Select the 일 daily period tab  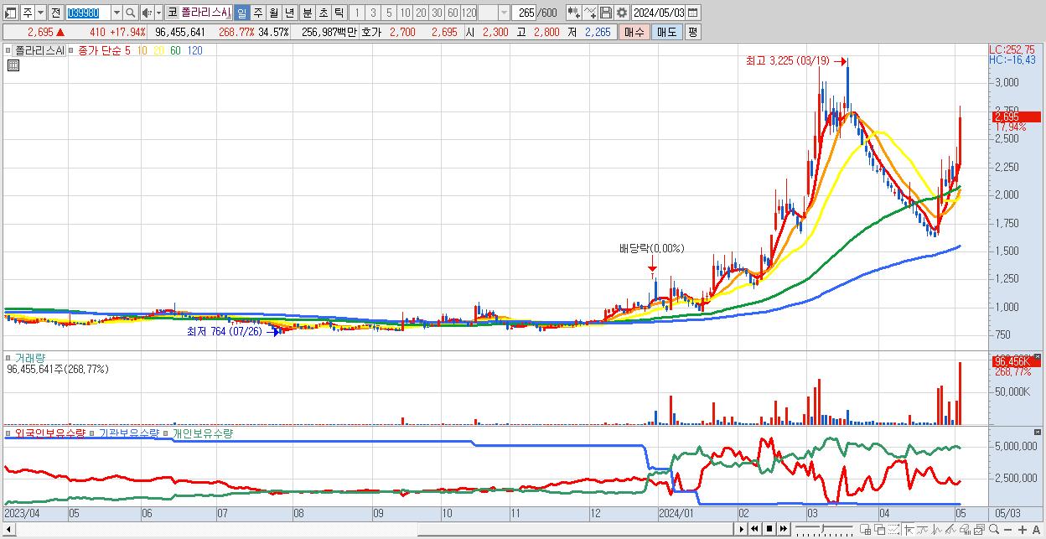[x=241, y=13]
